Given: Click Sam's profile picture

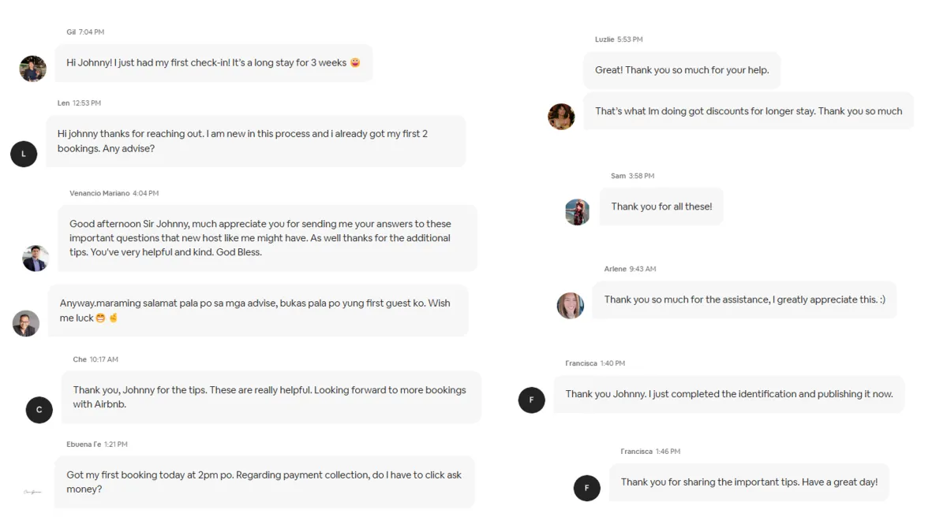Looking at the screenshot, I should point(578,212).
